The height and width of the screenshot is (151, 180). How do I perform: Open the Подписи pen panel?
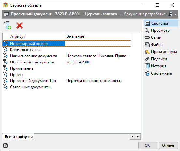click(x=156, y=59)
